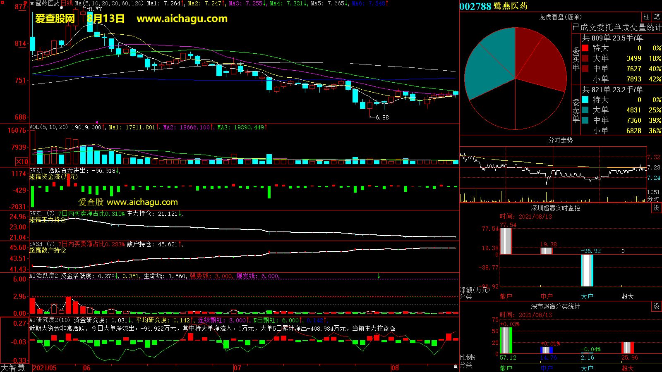Click the 大智慧 logo in bottom-left
Viewport: 662px width, 372px height.
point(13,367)
